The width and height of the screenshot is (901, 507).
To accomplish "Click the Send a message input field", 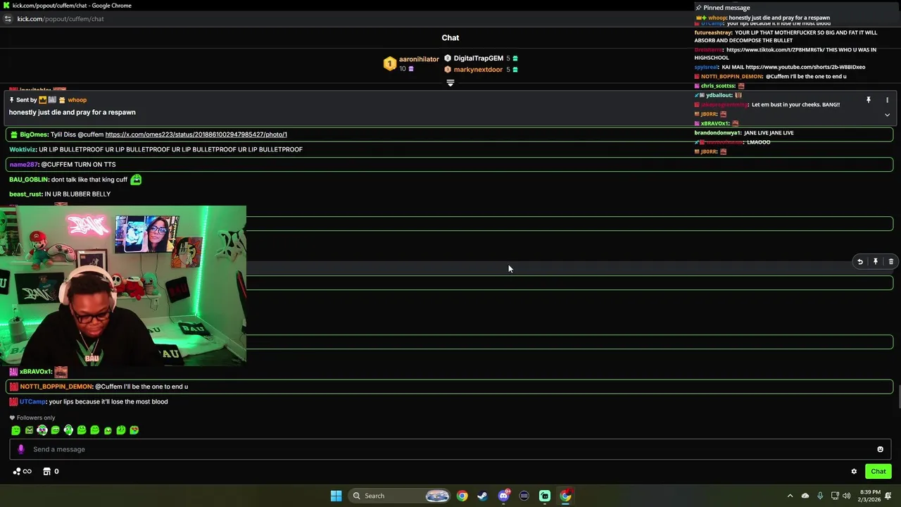I will [x=450, y=449].
